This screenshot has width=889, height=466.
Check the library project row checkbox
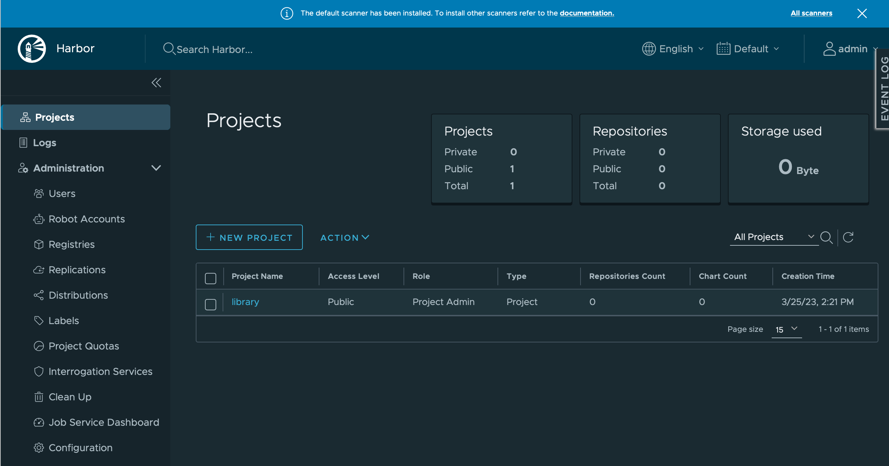point(211,304)
